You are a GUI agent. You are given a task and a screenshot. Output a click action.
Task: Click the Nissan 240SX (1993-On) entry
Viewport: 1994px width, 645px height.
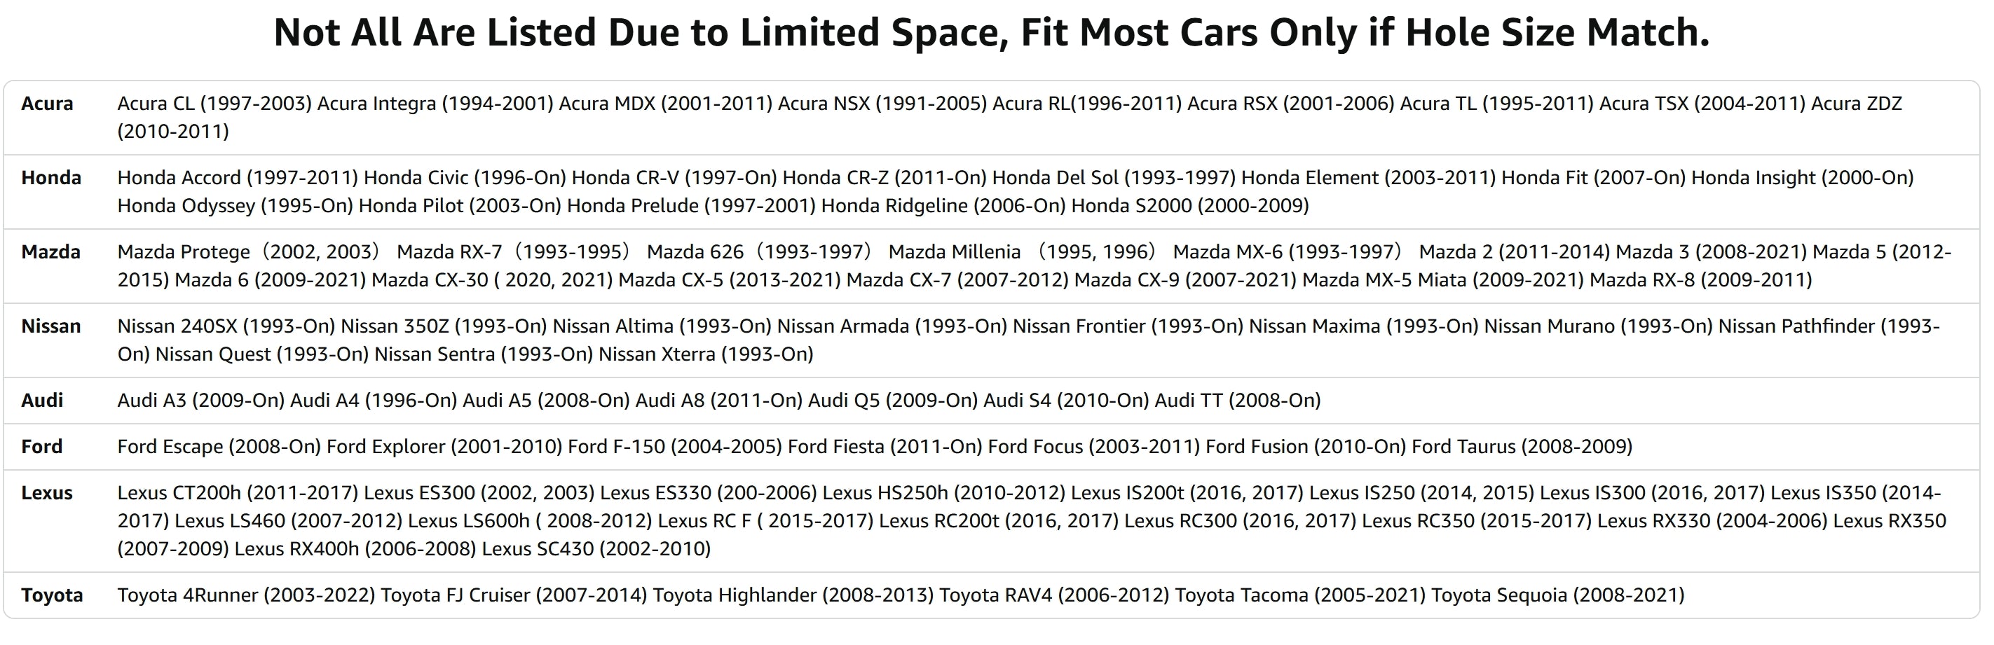[226, 326]
